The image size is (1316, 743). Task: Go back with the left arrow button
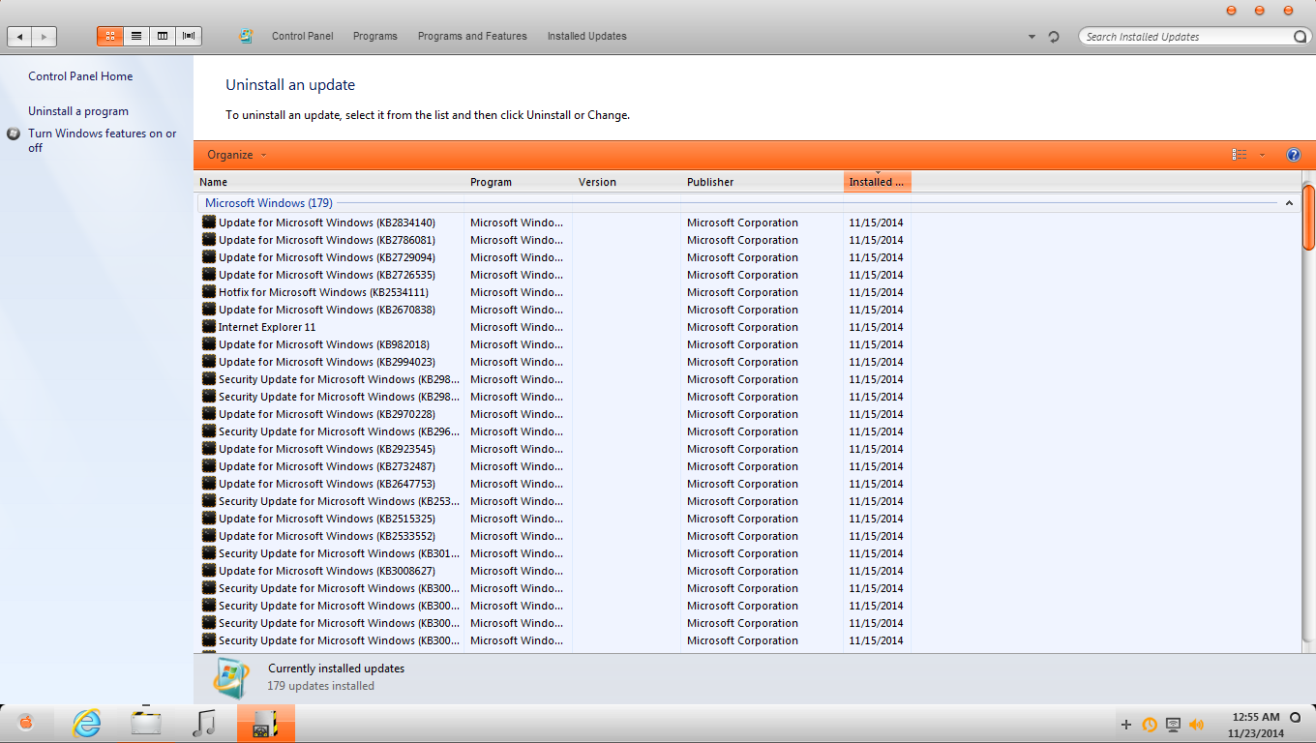click(19, 37)
